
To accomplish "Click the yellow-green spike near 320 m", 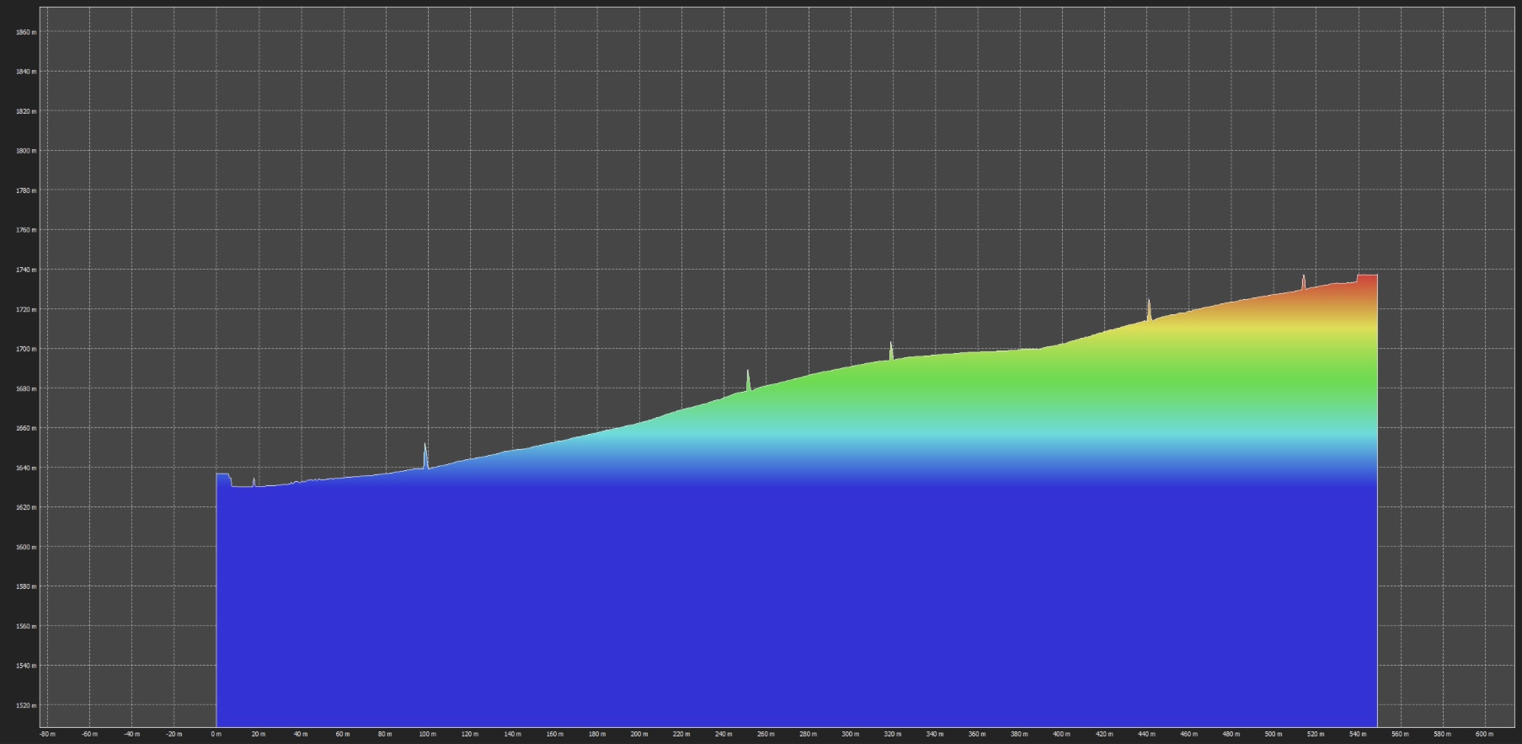I will tap(891, 351).
